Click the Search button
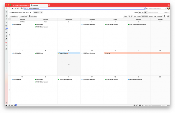The width and height of the screenshot is (175, 113). [166, 12]
